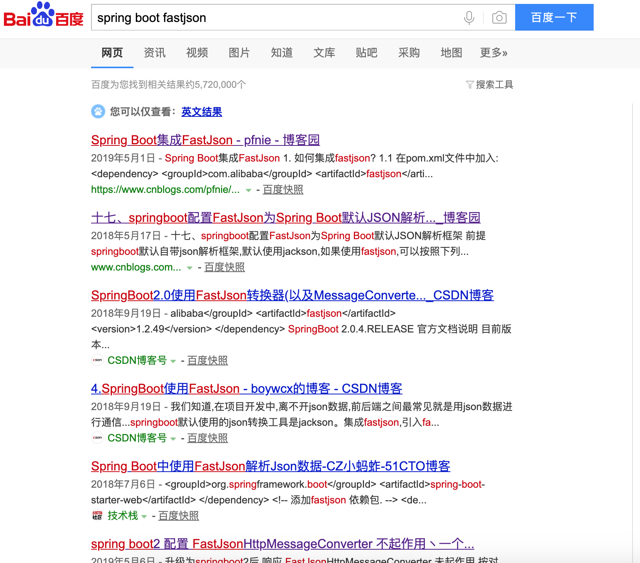Expand the dropdown arrow after cnblogs.com/pfnie URL
Image resolution: width=640 pixels, height=563 pixels.
pyautogui.click(x=248, y=191)
